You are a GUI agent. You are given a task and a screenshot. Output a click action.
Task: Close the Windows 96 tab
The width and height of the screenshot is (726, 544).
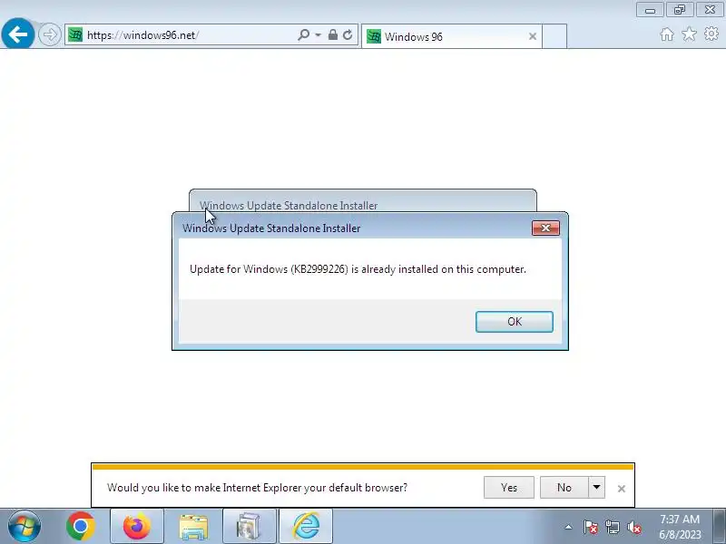pos(533,36)
